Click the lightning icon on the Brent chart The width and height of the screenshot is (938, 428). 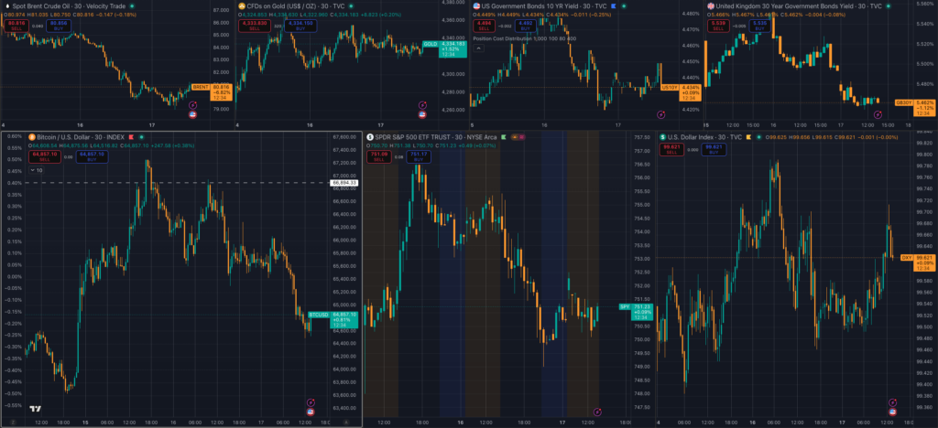[192, 105]
